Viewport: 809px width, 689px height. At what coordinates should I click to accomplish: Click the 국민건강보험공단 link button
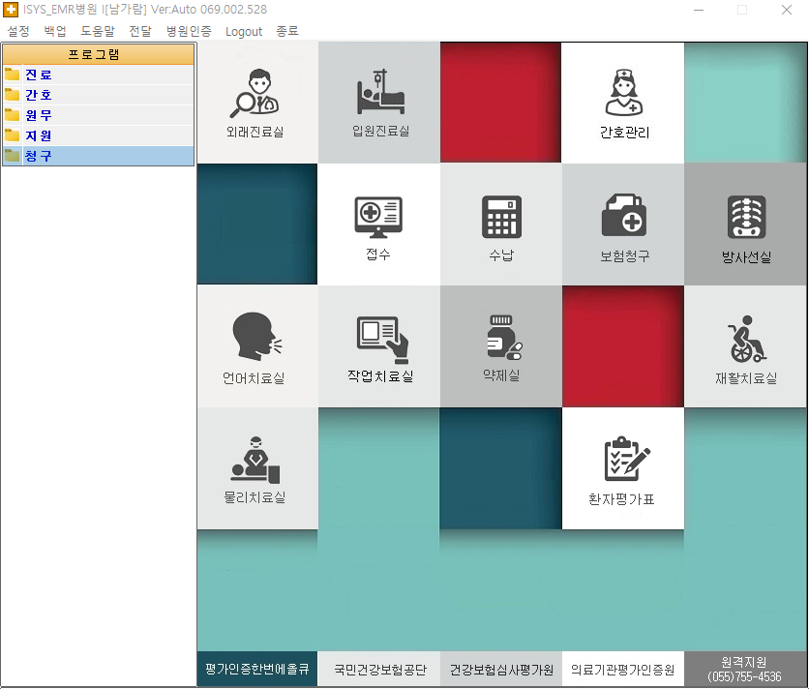[379, 670]
